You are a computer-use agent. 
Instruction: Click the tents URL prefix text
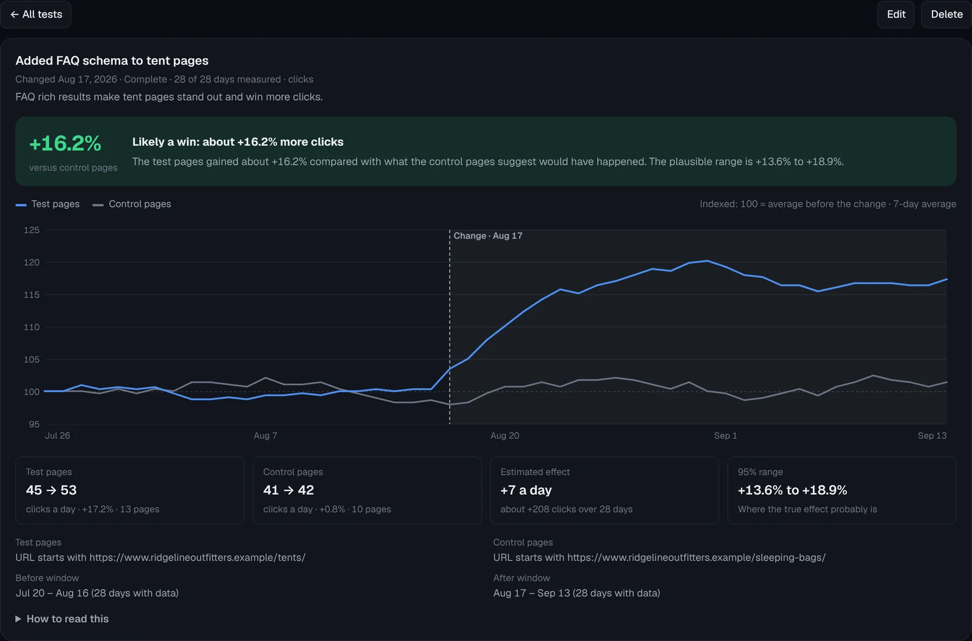(x=160, y=557)
